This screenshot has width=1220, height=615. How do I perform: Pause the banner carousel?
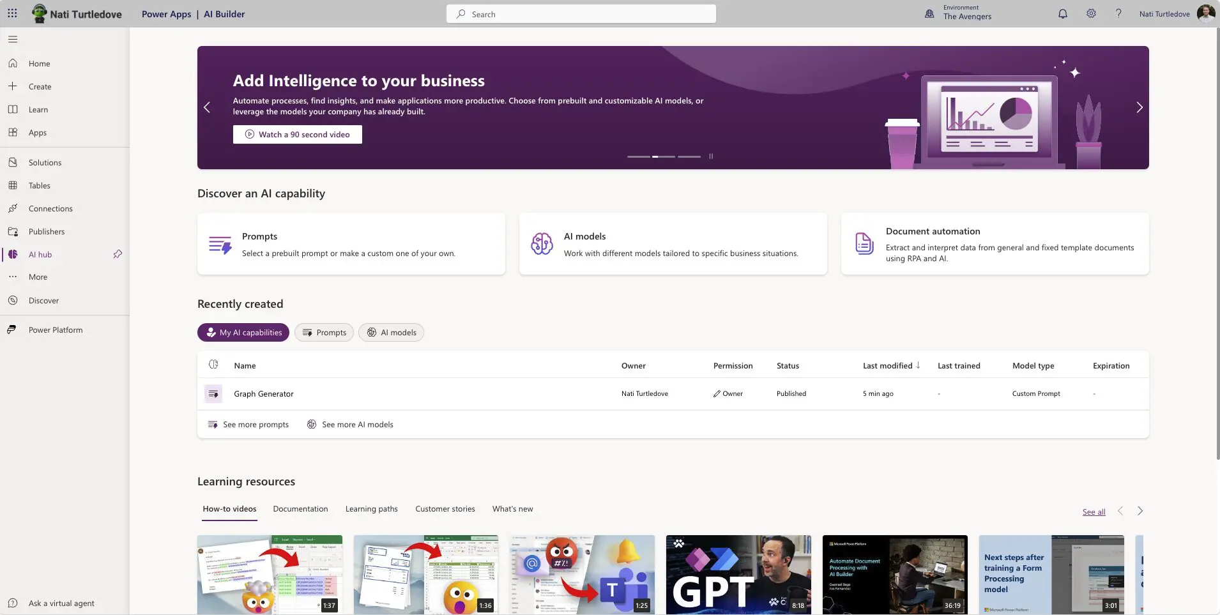[711, 156]
